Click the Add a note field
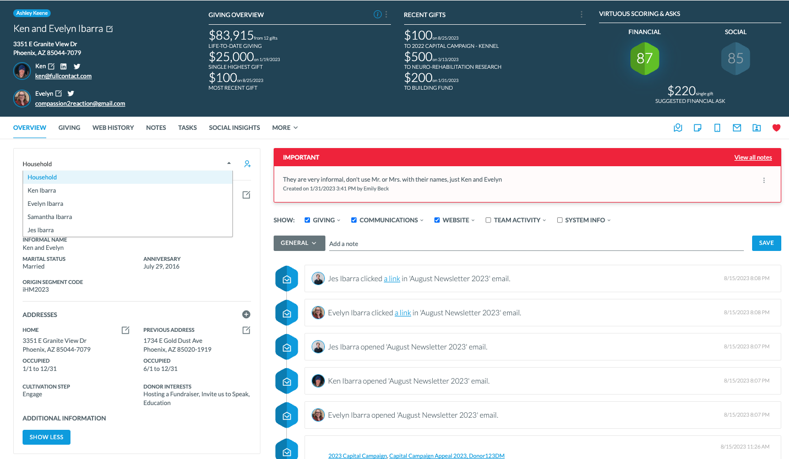 [536, 244]
